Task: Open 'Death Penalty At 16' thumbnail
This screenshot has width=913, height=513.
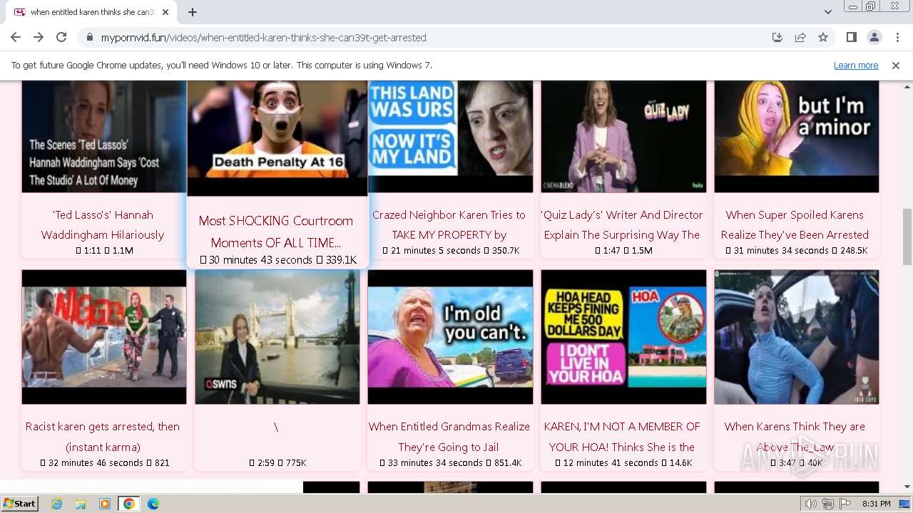Action: pos(277,138)
